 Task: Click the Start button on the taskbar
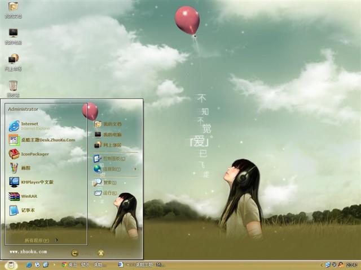coord(11,265)
